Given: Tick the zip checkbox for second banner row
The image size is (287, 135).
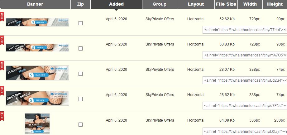Looking at the screenshot, I should (x=80, y=49).
